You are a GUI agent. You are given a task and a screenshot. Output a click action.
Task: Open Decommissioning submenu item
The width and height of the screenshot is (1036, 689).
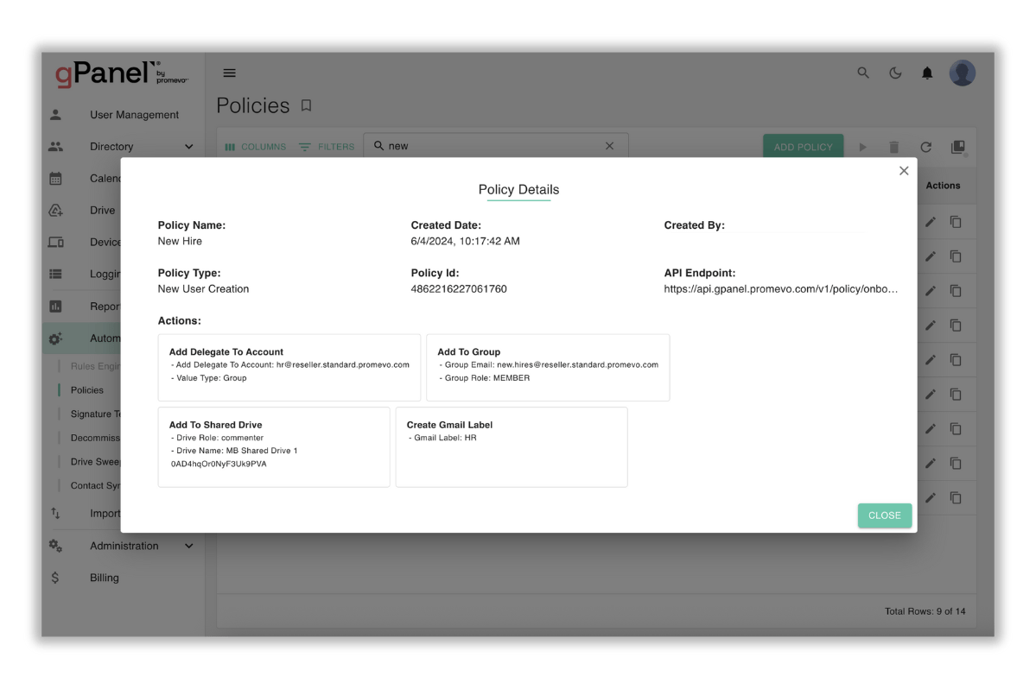point(95,438)
